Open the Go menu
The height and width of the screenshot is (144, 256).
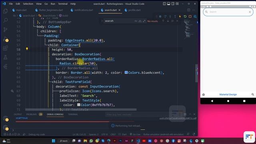pyautogui.click(x=46, y=4)
